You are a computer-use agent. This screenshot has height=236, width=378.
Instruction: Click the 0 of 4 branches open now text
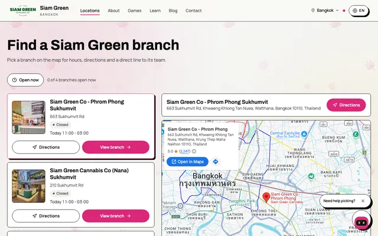[x=71, y=80]
